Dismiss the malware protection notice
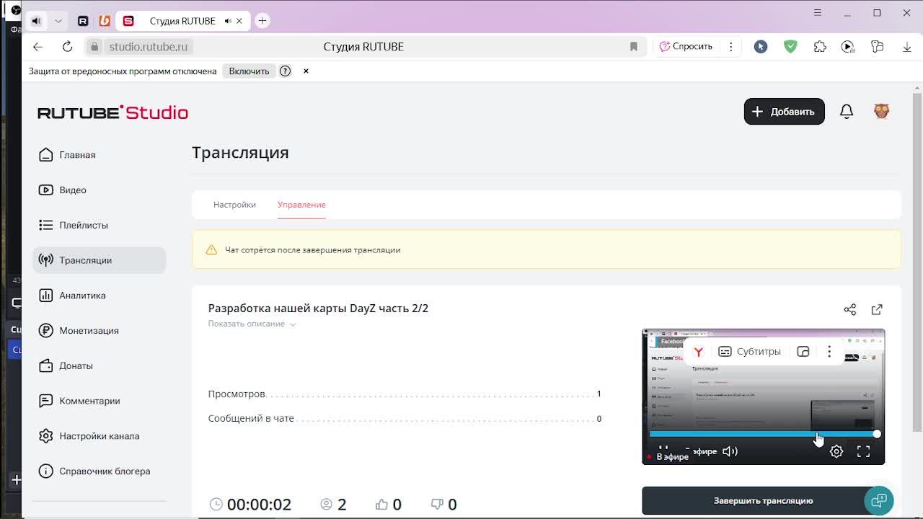Screen dimensions: 923x519 (306, 71)
